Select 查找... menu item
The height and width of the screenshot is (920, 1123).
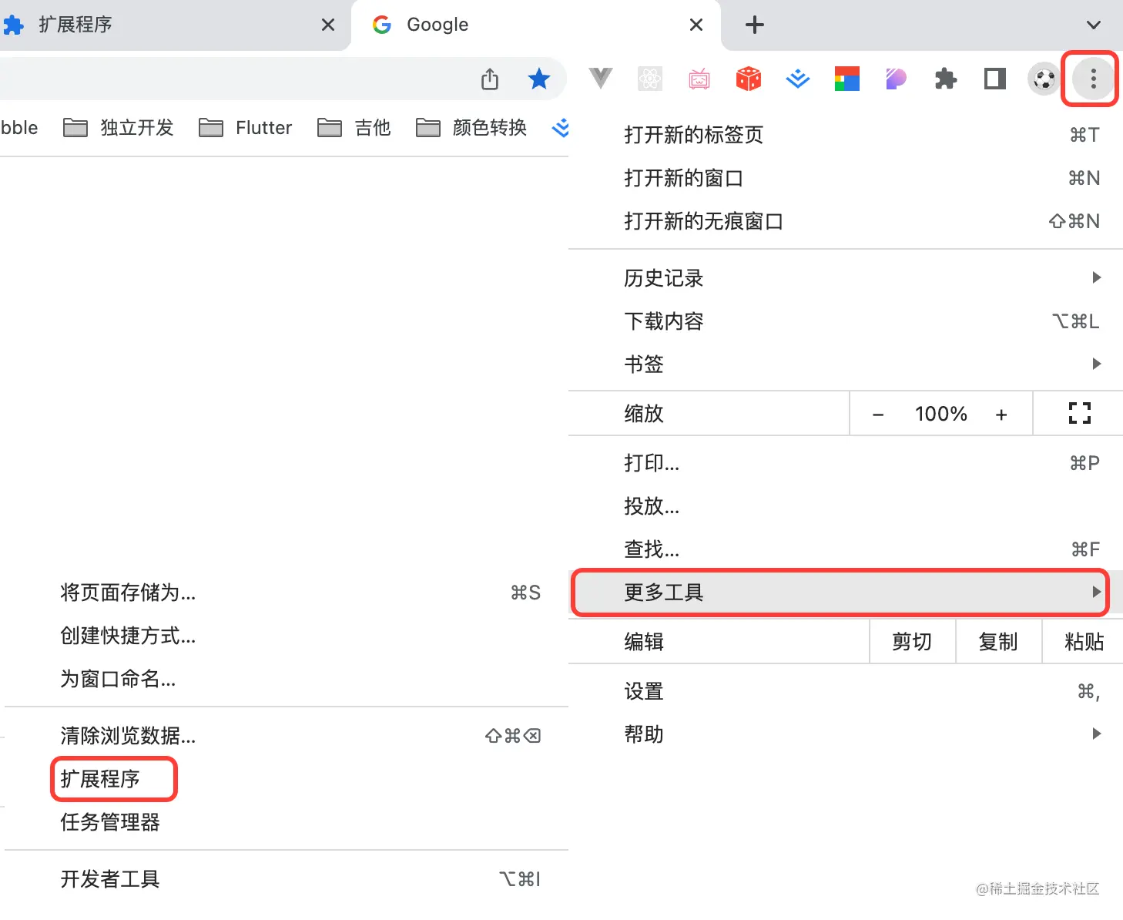click(x=846, y=549)
